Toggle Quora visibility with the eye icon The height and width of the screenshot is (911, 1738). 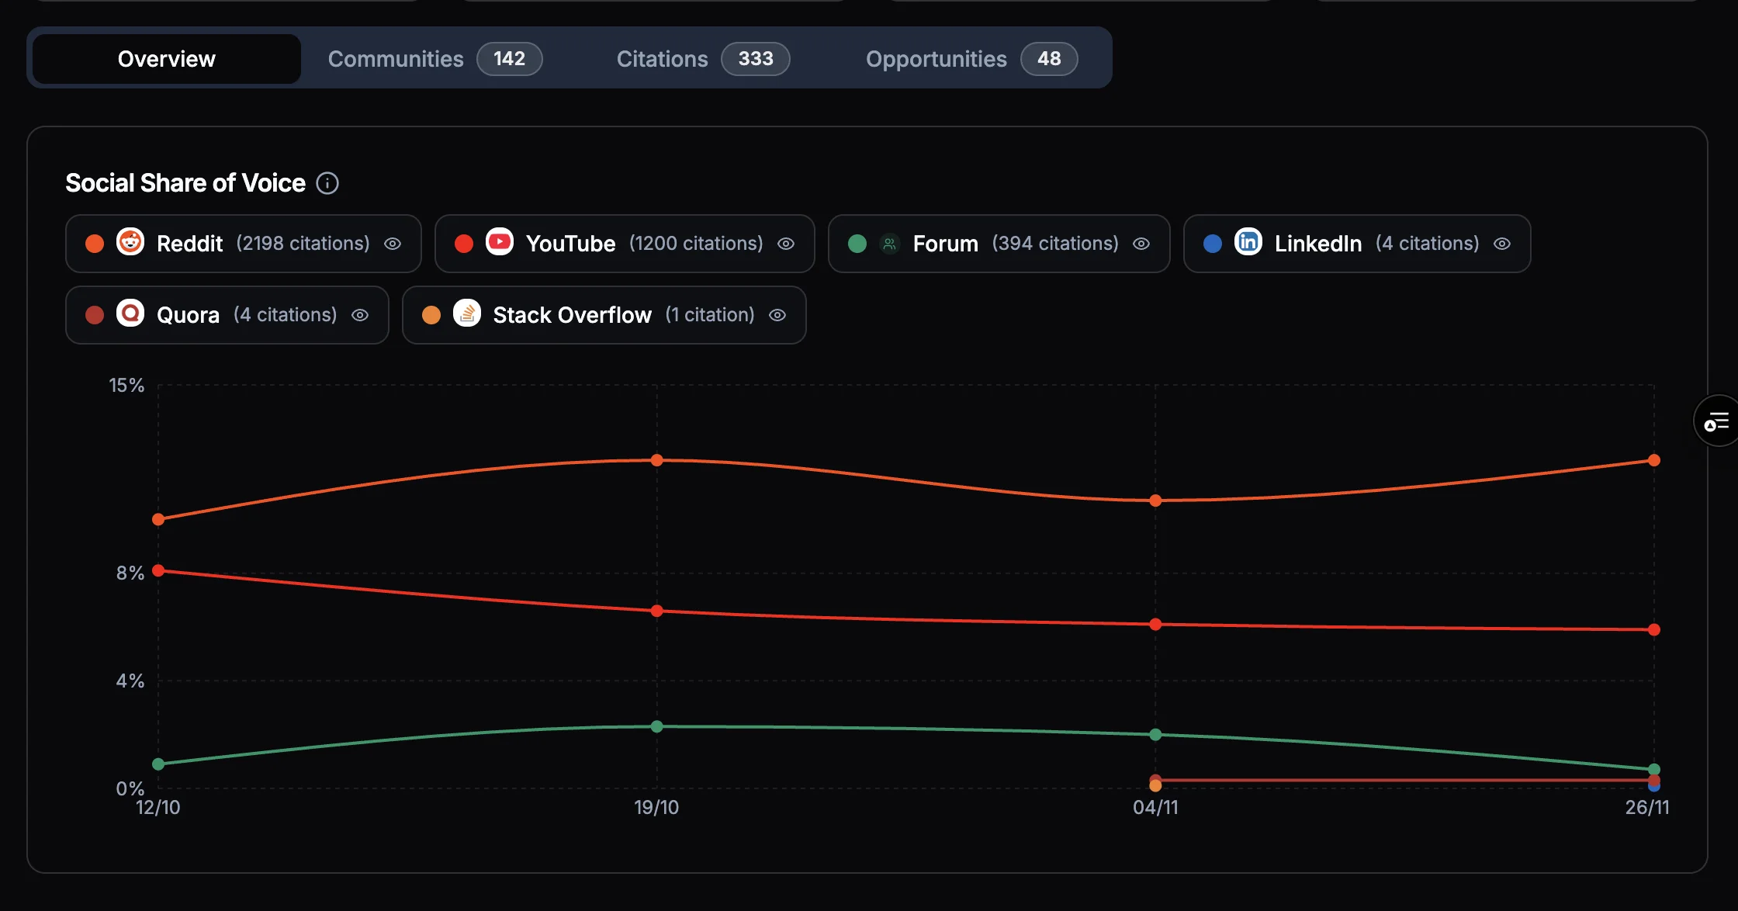[360, 314]
